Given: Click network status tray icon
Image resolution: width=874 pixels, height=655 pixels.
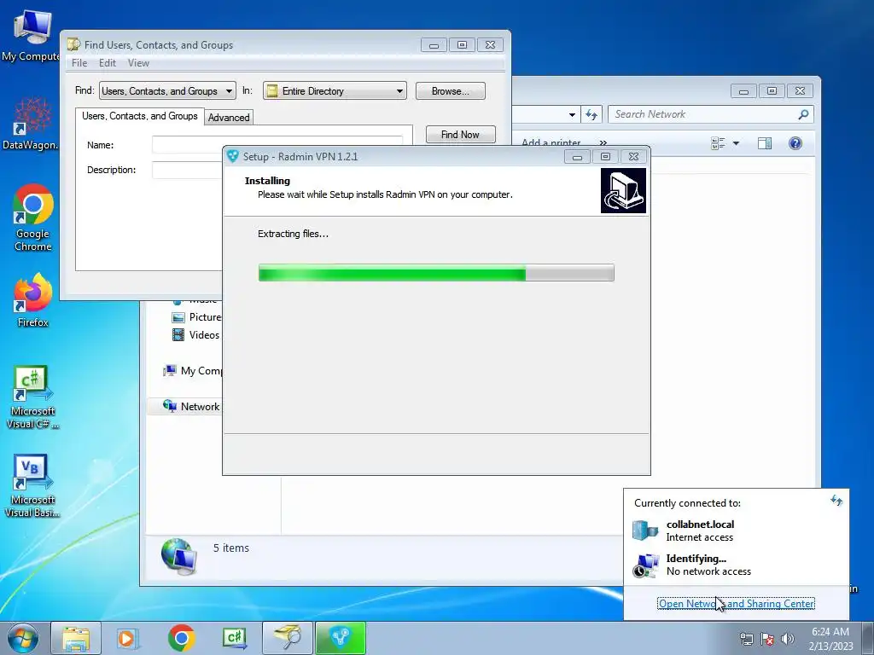Looking at the screenshot, I should click(746, 639).
